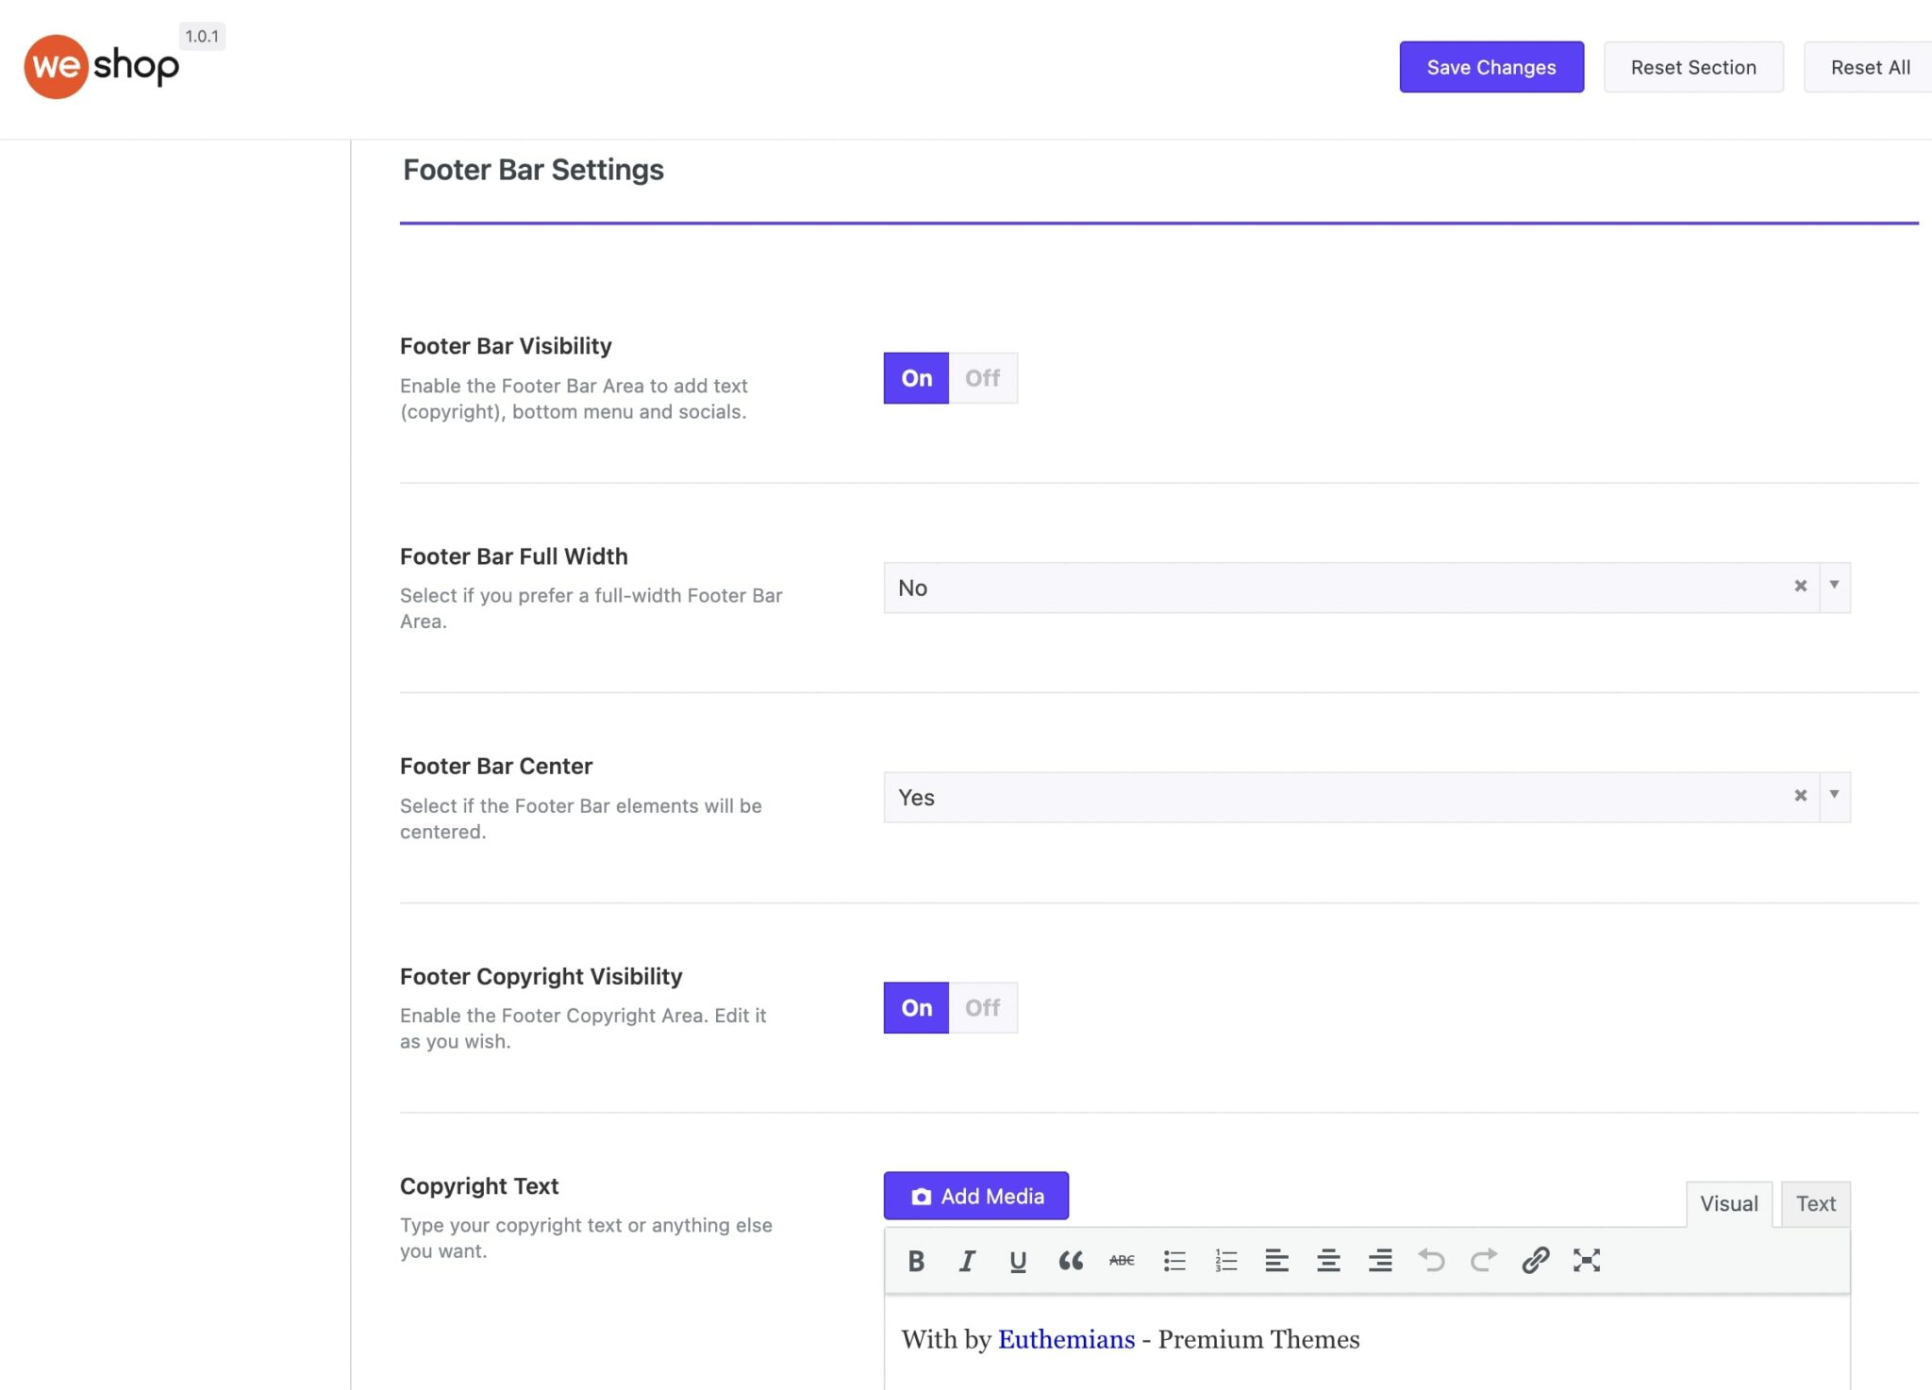1932x1390 pixels.
Task: Turn off Footer Bar Visibility
Action: click(x=982, y=377)
